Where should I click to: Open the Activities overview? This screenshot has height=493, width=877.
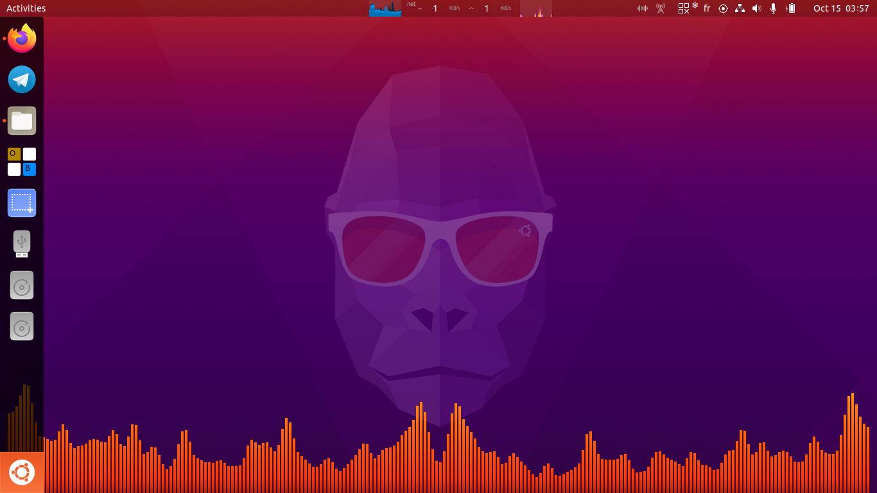click(26, 8)
